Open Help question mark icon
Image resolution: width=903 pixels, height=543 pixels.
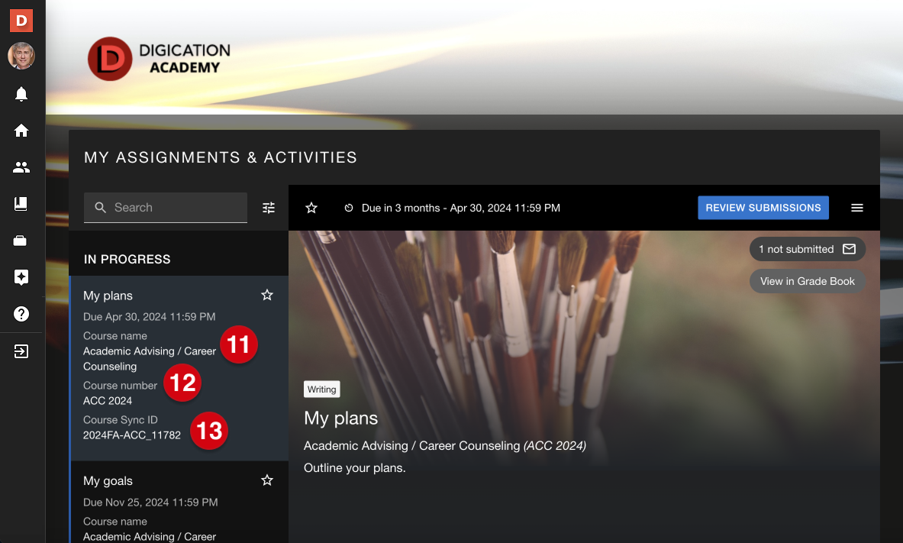21,314
